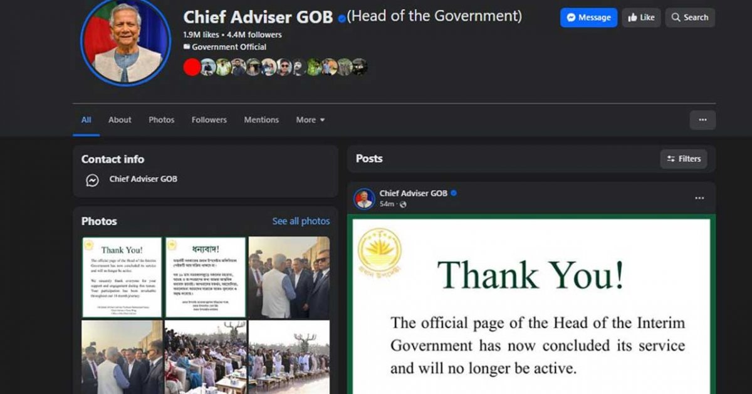Click the red follower avatar circle
The width and height of the screenshot is (752, 394).
(192, 67)
